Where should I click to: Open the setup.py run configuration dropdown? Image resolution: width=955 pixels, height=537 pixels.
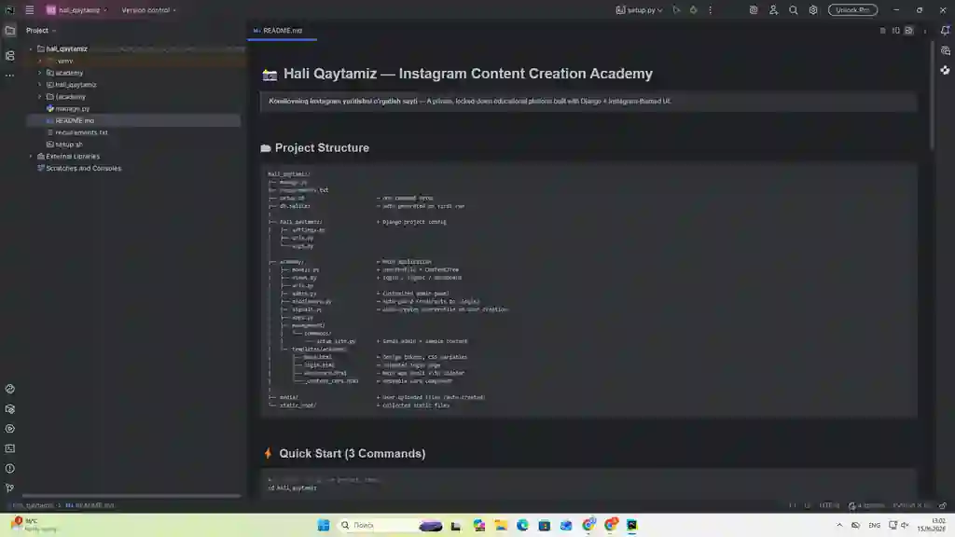coord(639,9)
